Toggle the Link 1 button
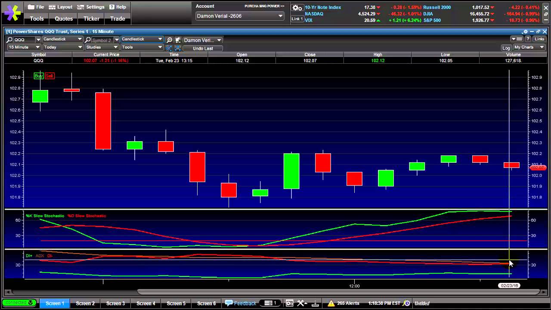This screenshot has width=551, height=310. pyautogui.click(x=297, y=19)
